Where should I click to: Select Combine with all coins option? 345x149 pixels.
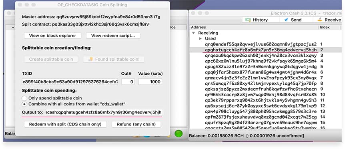tap(24, 104)
